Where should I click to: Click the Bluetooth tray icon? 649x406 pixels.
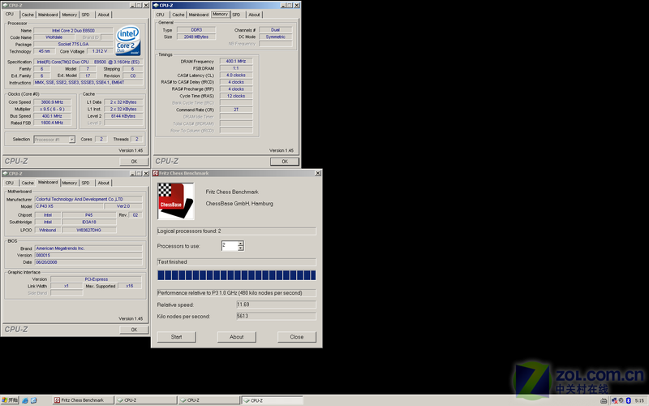coord(628,400)
